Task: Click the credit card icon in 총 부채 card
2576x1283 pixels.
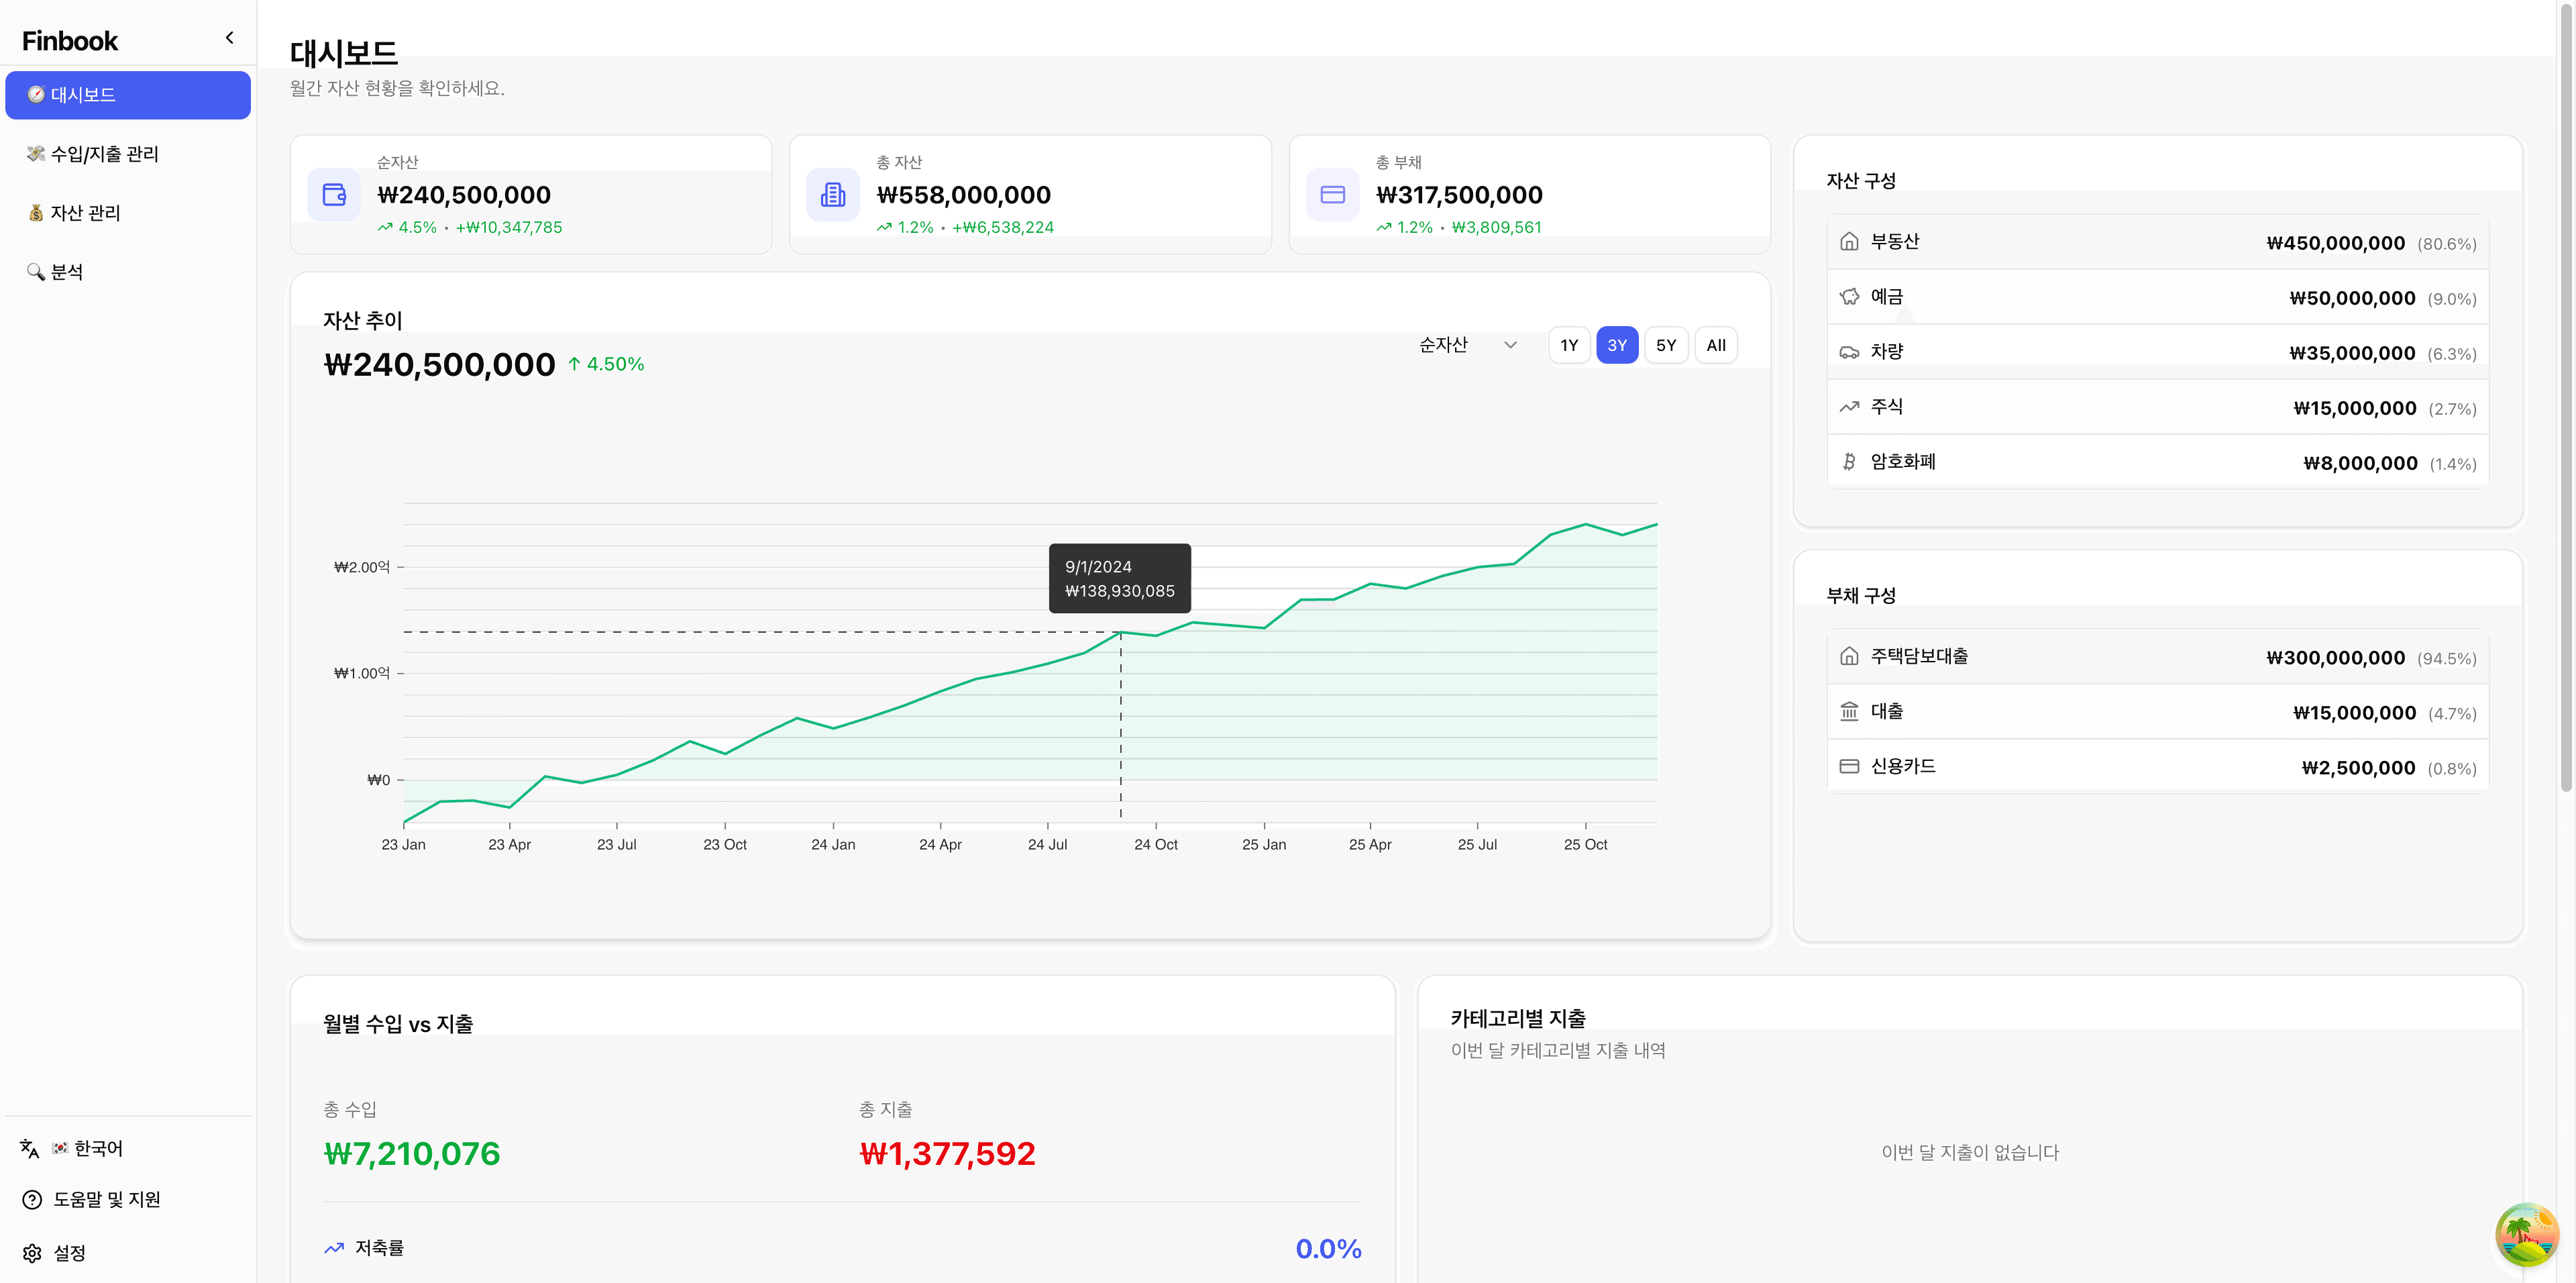Action: [x=1332, y=195]
